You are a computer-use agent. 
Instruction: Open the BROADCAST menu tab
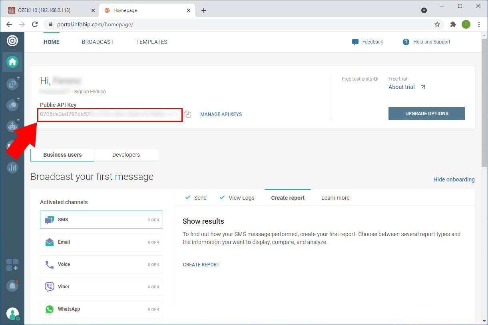tap(98, 42)
